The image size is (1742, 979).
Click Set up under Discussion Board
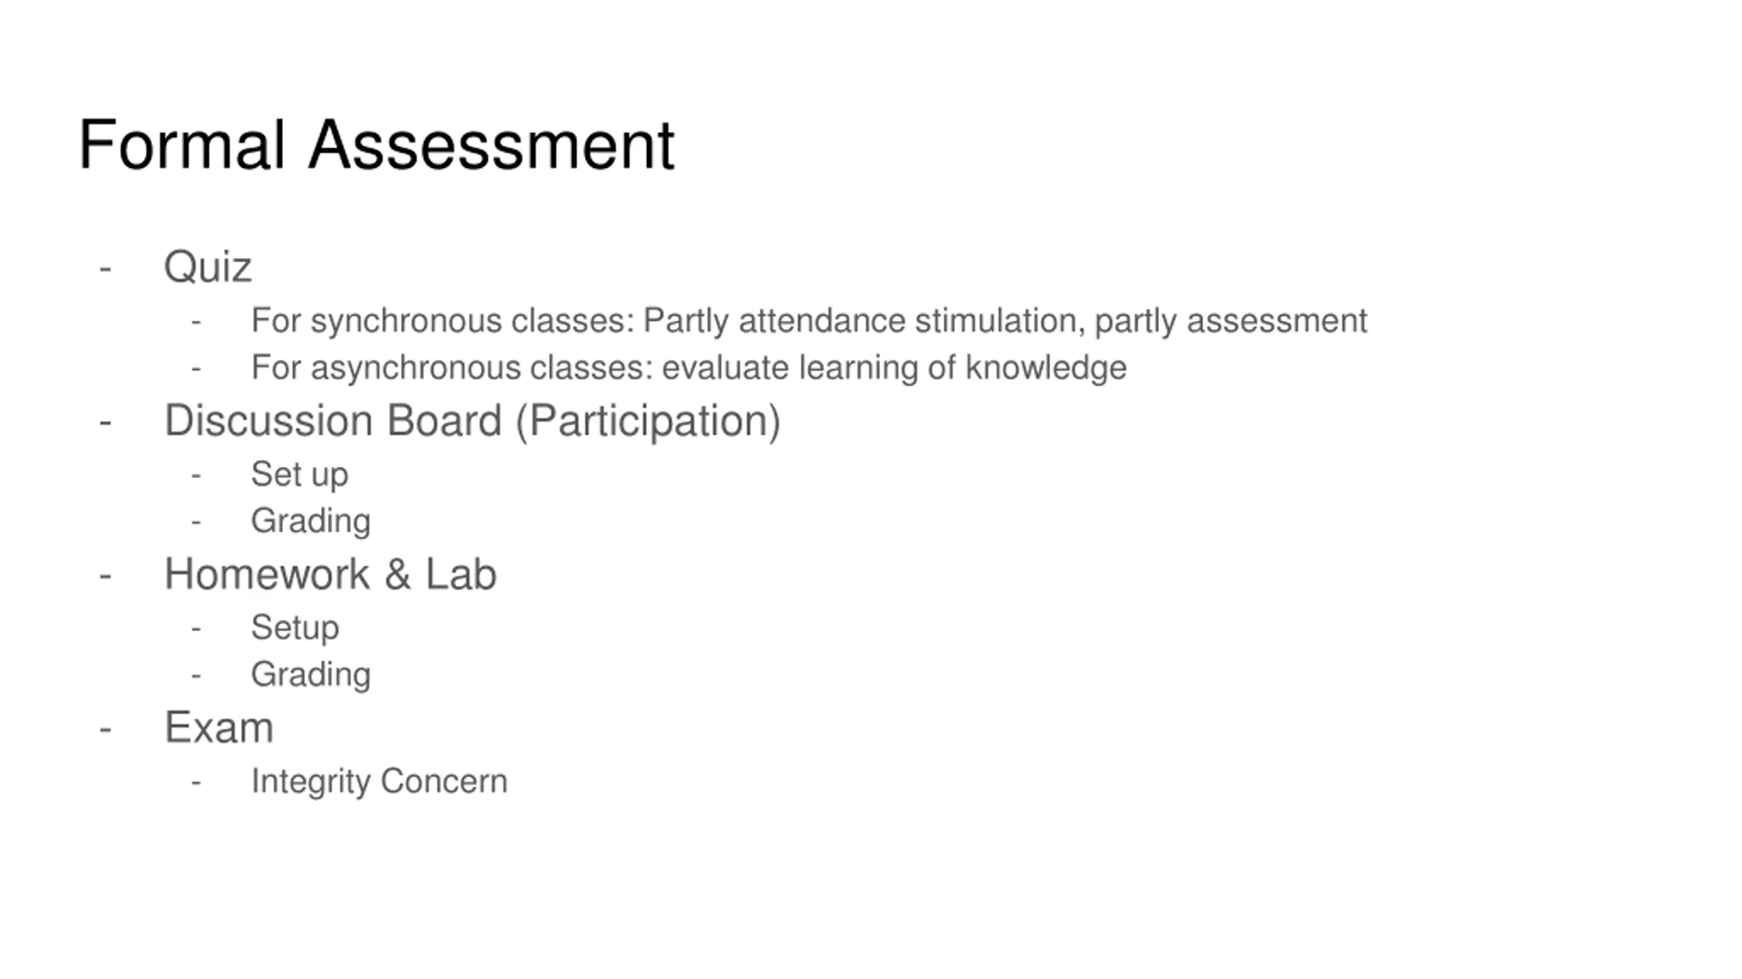[x=299, y=474]
